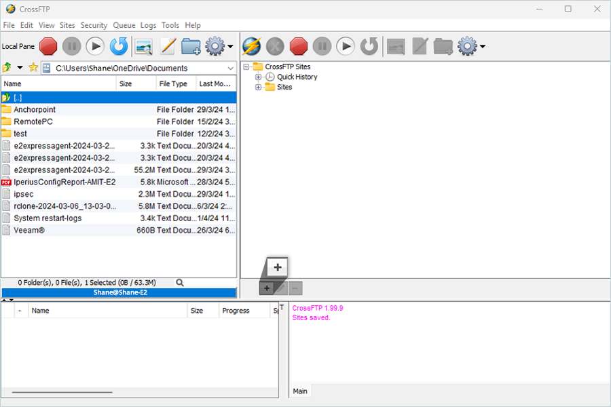Click the search magnifier in local status bar
Viewport: 611px width, 407px height.
coord(180,283)
